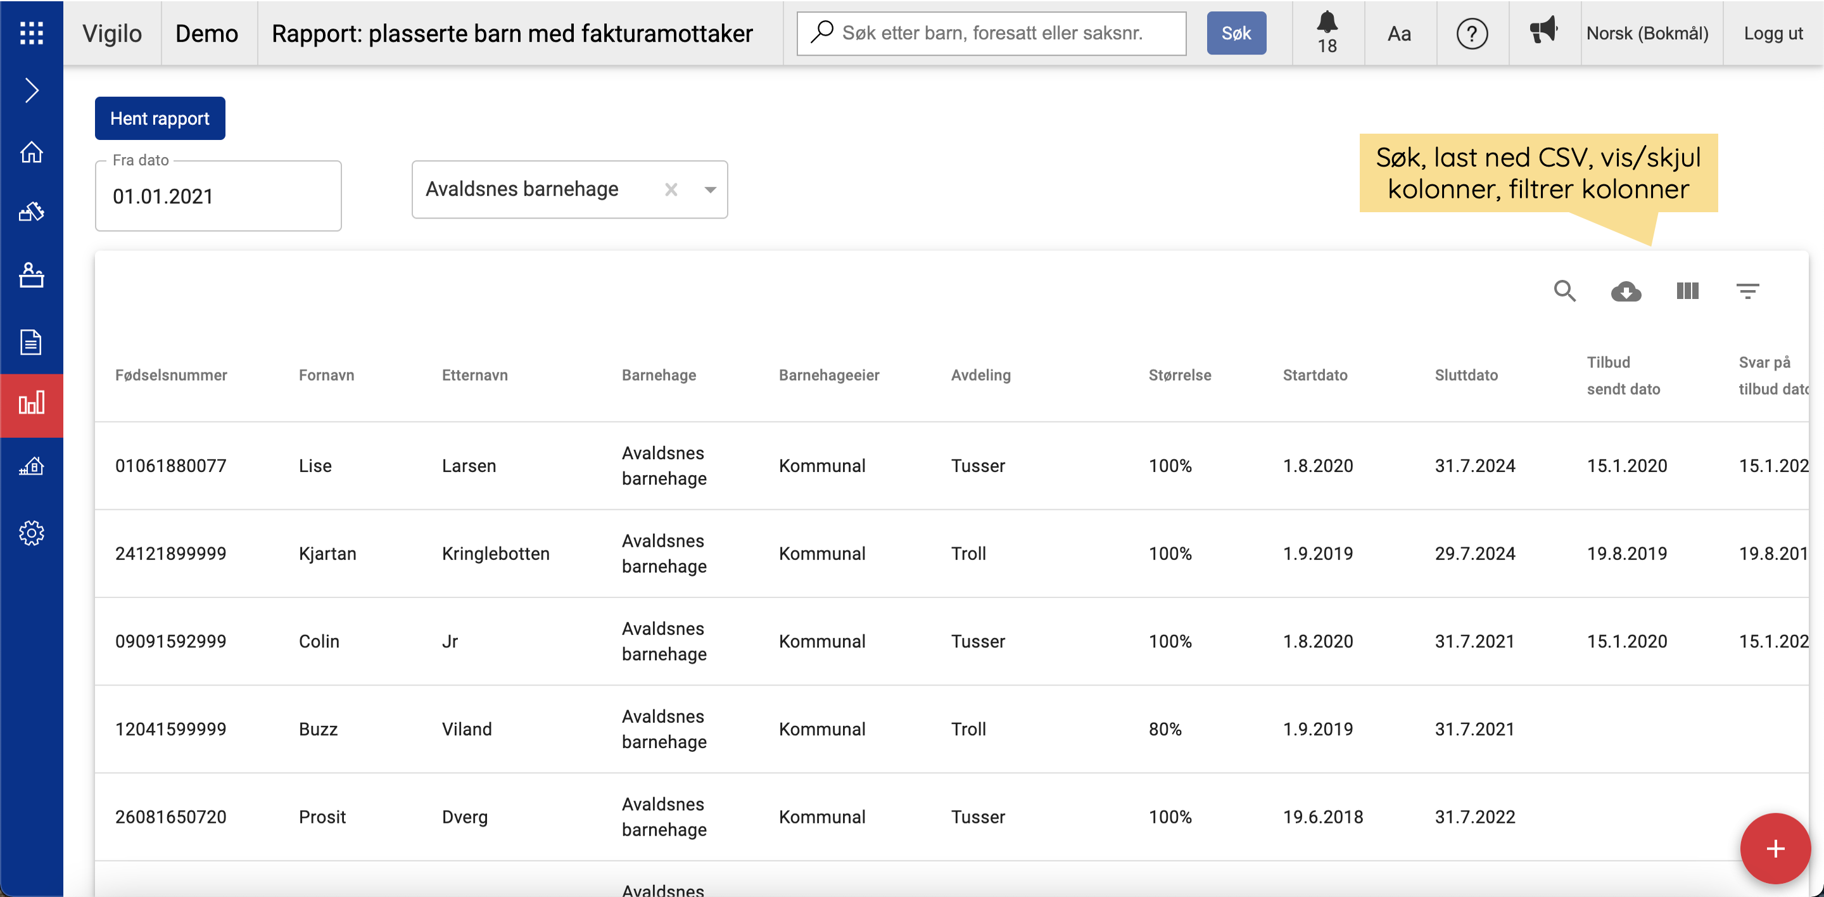1824x897 pixels.
Task: Click the Demo header item
Action: pyautogui.click(x=206, y=34)
